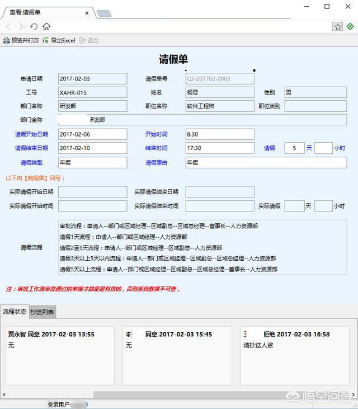This screenshot has width=358, height=409.
Task: Minimize the window
Action: tap(307, 7)
